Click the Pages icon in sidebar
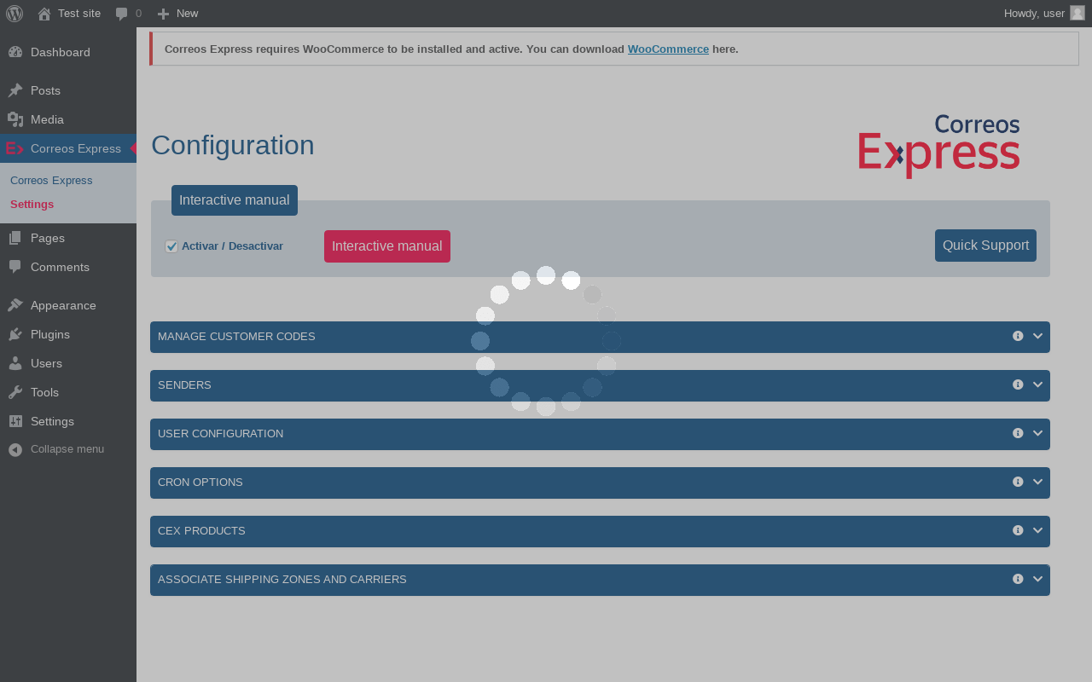Image resolution: width=1092 pixels, height=682 pixels. tap(15, 238)
